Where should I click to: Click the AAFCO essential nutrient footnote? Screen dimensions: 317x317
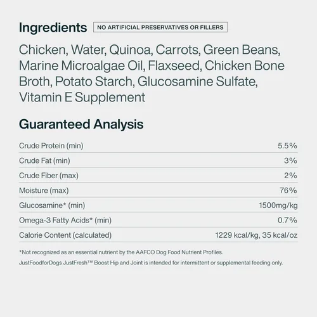click(121, 252)
